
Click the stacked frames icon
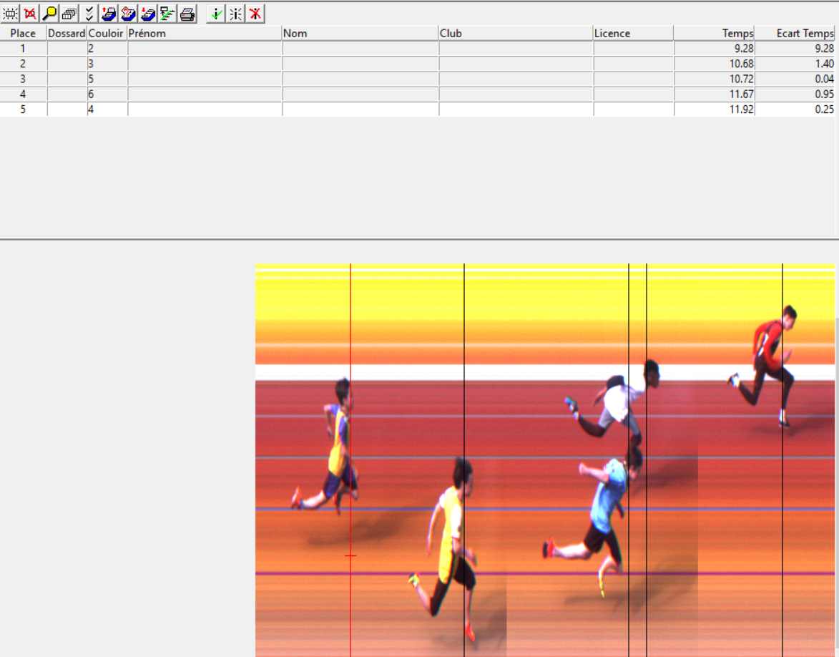point(69,14)
